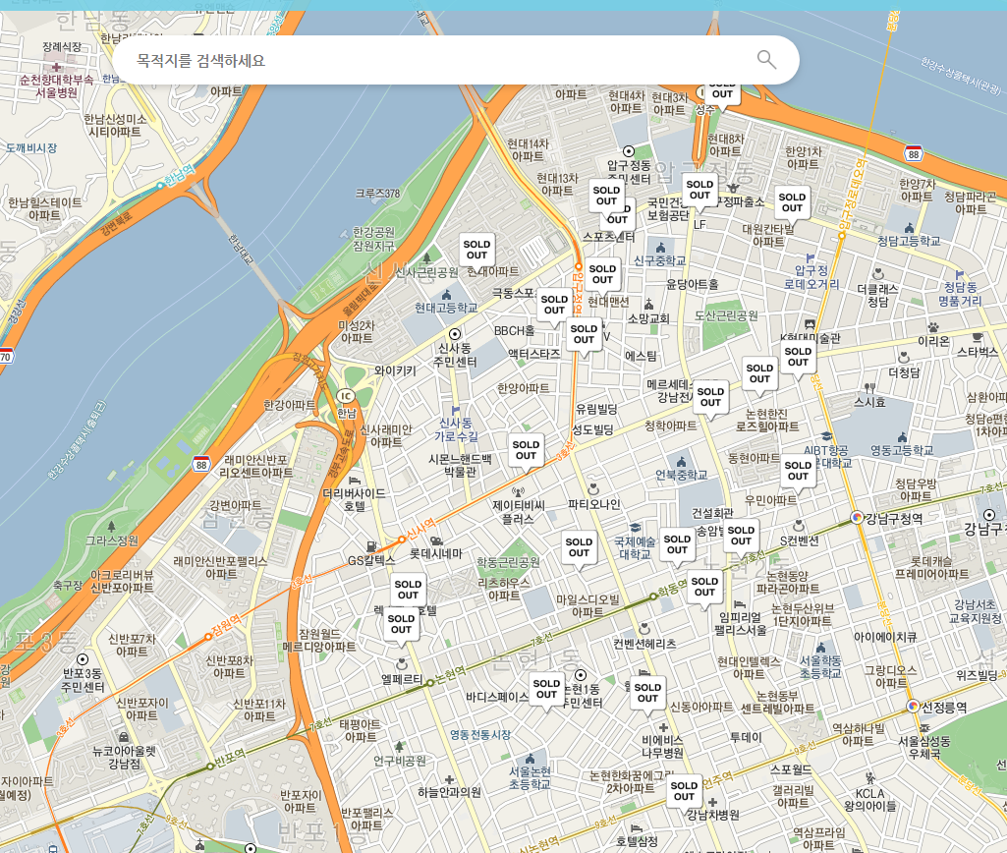
Task: Click 영동고등학교 label
Action: 902,450
